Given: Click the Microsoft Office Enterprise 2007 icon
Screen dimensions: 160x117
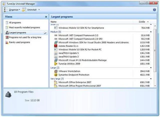Looking at the screenshot, I should coord(56,82).
